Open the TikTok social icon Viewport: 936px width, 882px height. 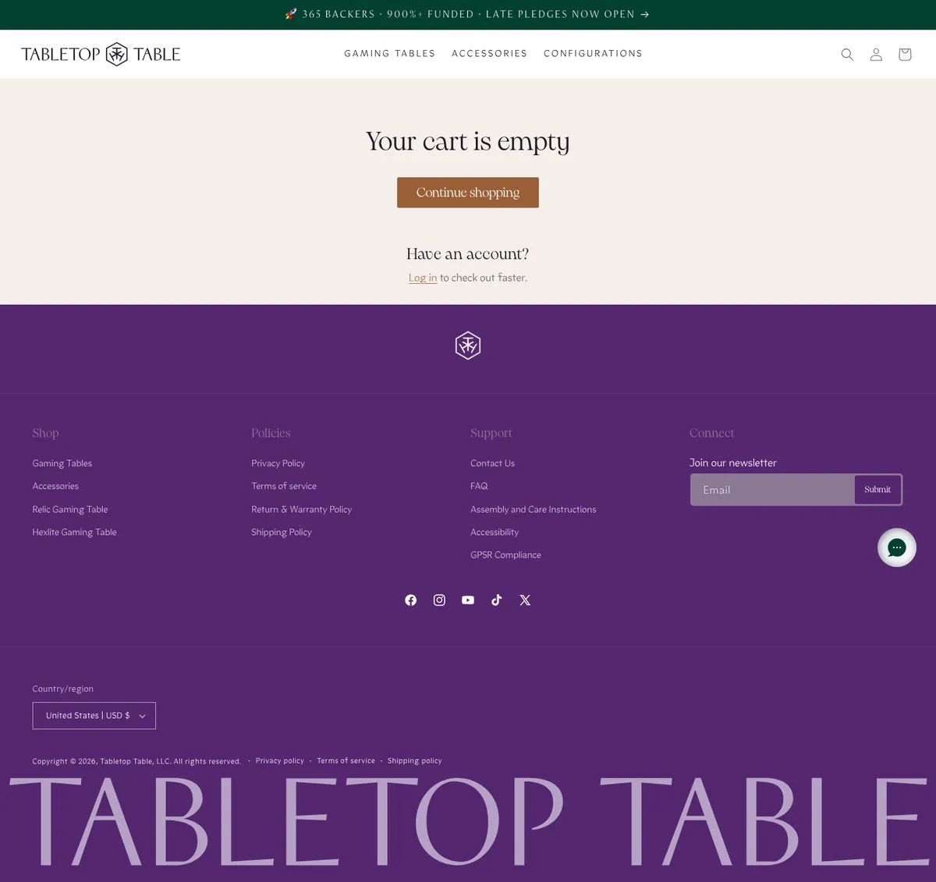(x=496, y=600)
